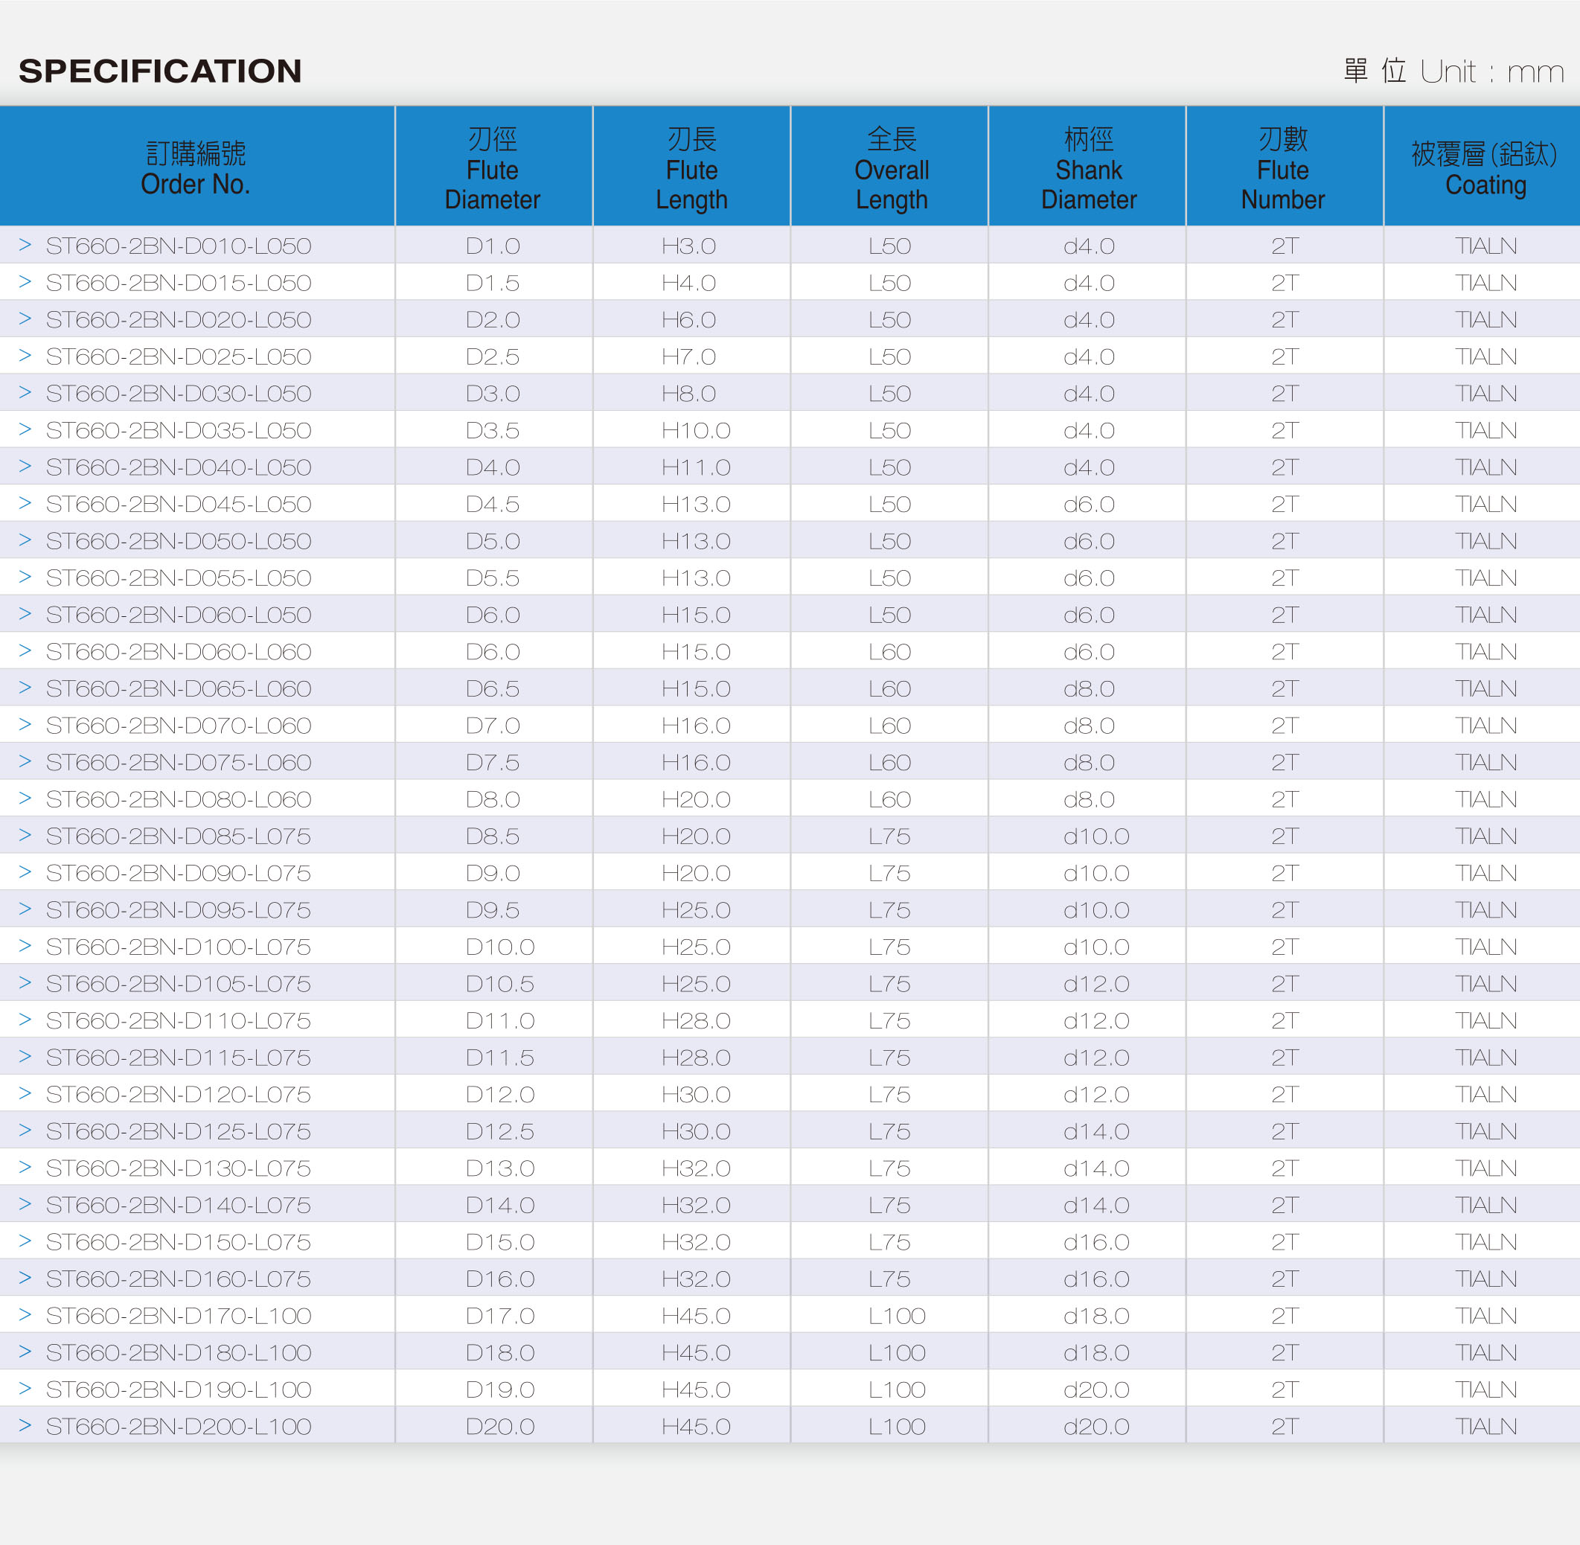Click arrow marker beside ST660-2BN-D035-L050
Viewport: 1580px width, 1545px height.
(25, 429)
